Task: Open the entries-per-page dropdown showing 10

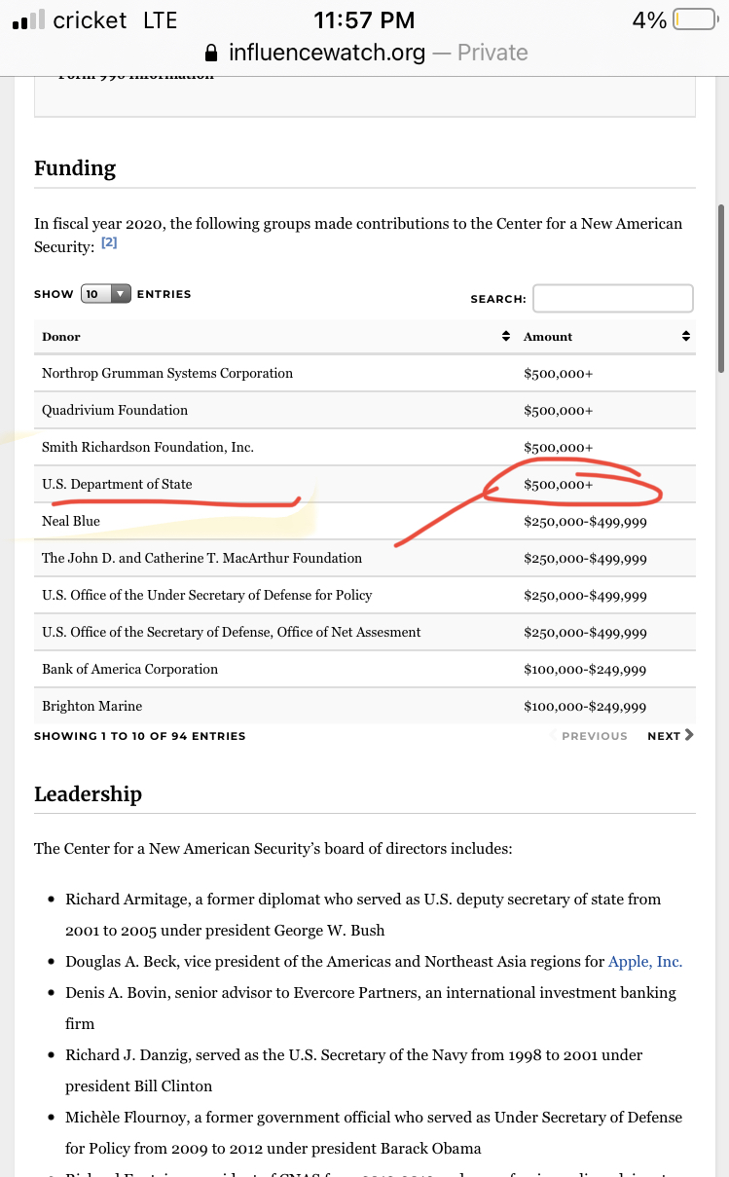Action: coord(106,294)
